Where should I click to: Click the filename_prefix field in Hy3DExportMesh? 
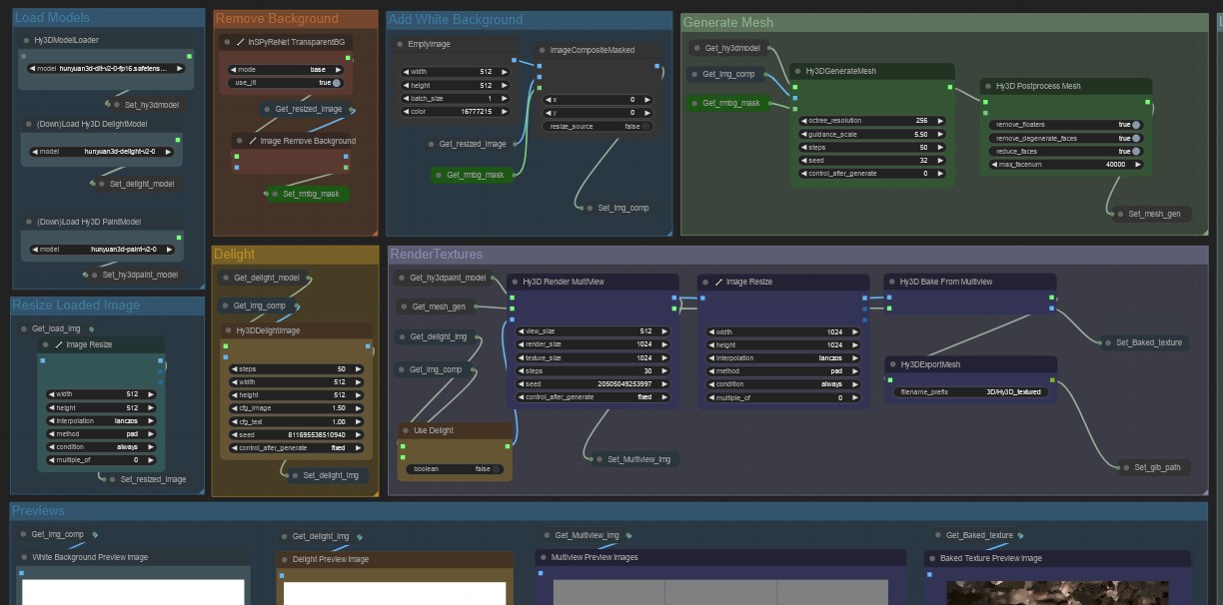pos(969,392)
